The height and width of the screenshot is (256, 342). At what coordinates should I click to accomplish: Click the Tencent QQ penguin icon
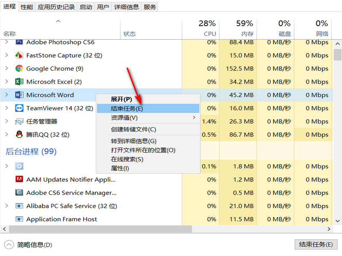[19, 135]
